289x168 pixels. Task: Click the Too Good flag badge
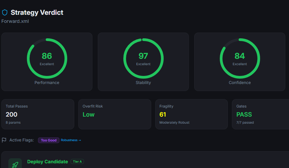point(49,140)
